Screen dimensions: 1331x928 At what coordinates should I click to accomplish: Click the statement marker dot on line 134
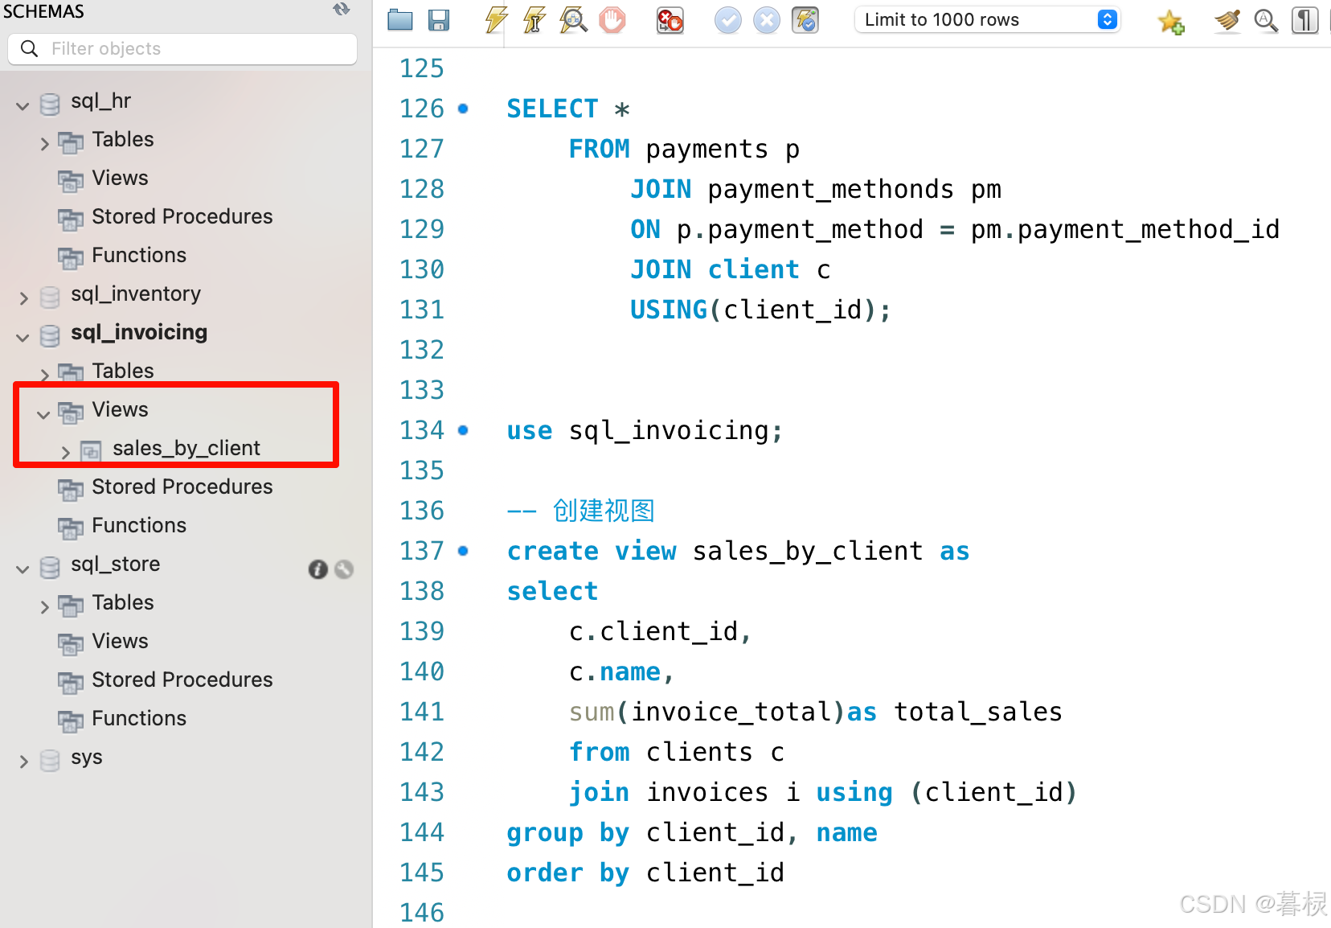(x=463, y=430)
